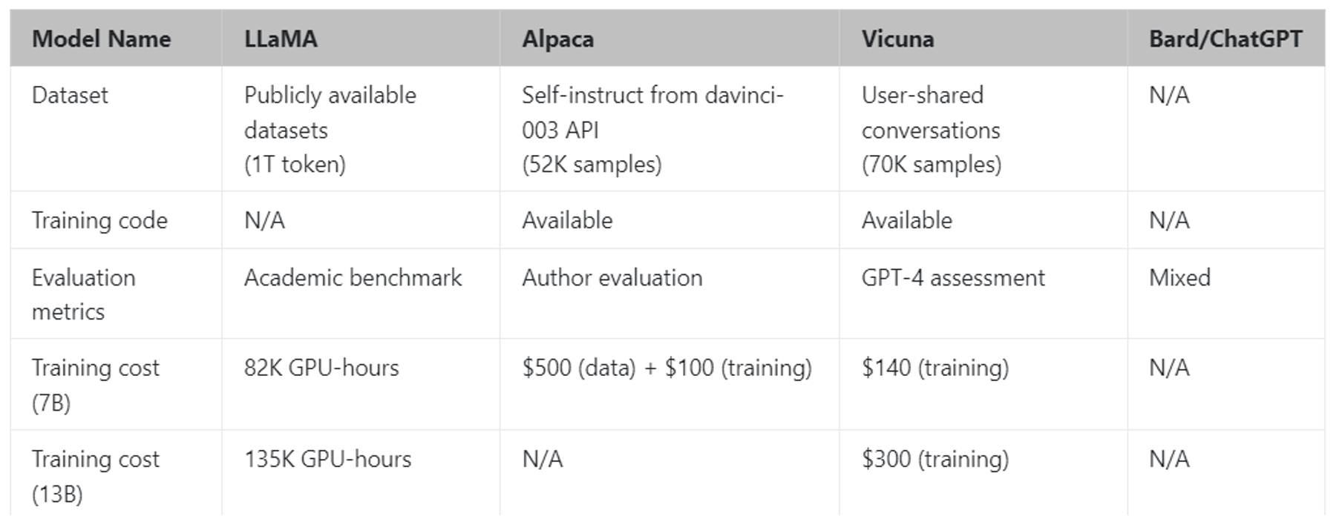The image size is (1342, 516).
Task: Click the Mixed evaluation cell
Action: pyautogui.click(x=1179, y=277)
